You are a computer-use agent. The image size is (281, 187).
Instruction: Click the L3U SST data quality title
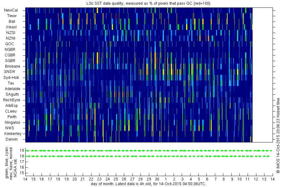[148, 3]
